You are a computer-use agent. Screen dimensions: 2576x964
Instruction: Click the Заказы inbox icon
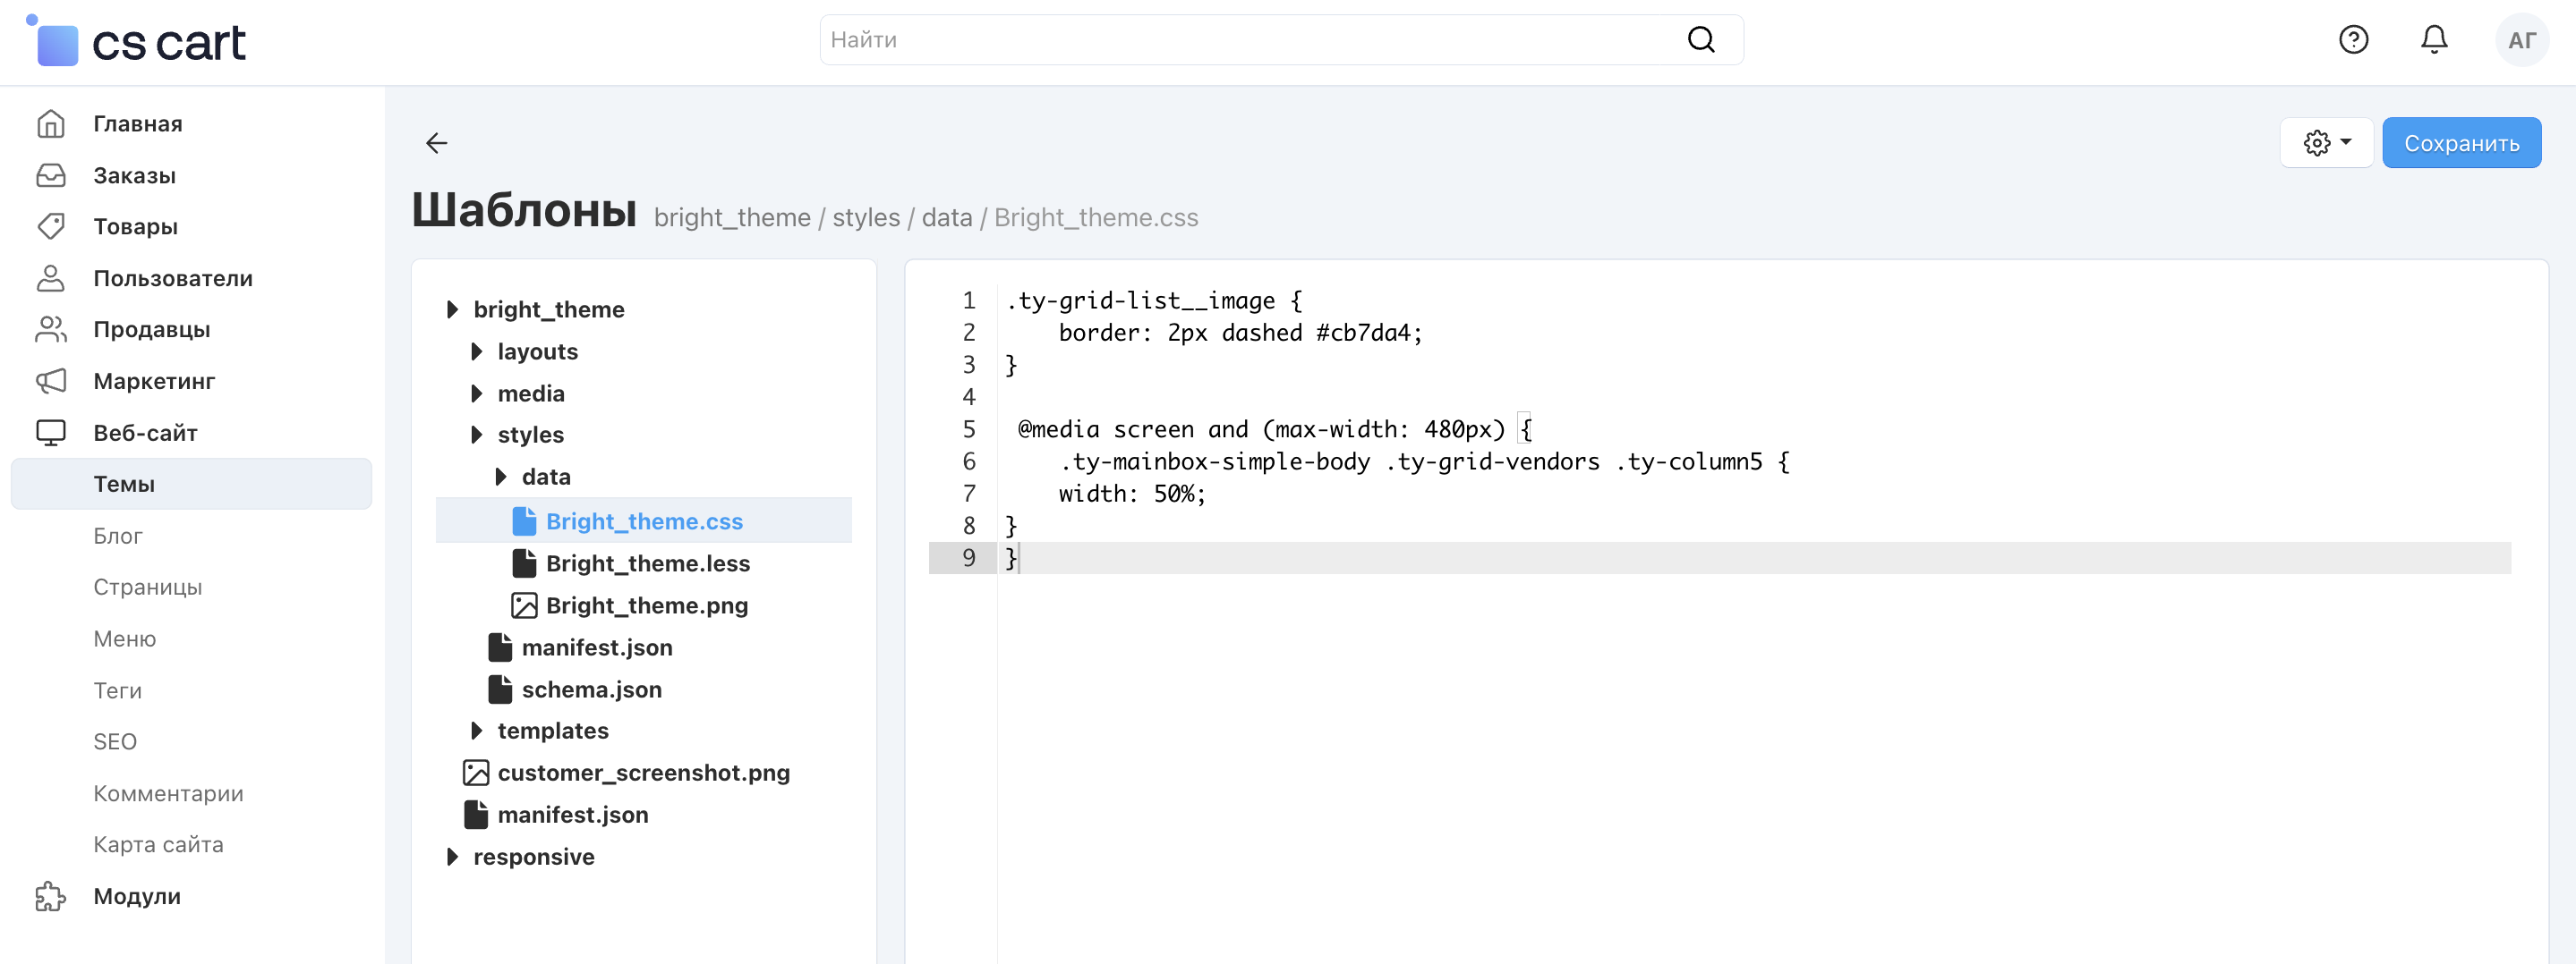[x=51, y=176]
